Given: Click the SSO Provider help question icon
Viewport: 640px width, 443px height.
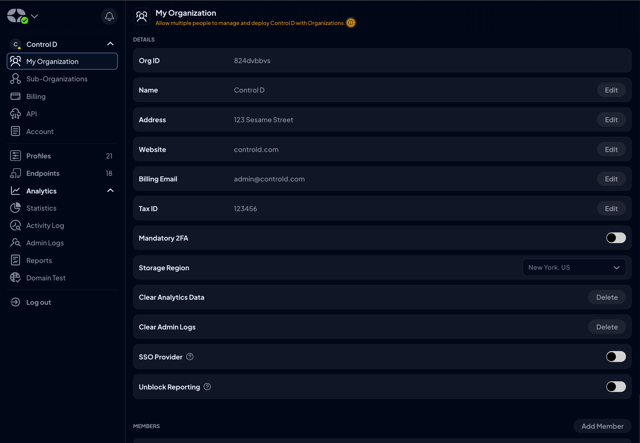Looking at the screenshot, I should (x=190, y=357).
